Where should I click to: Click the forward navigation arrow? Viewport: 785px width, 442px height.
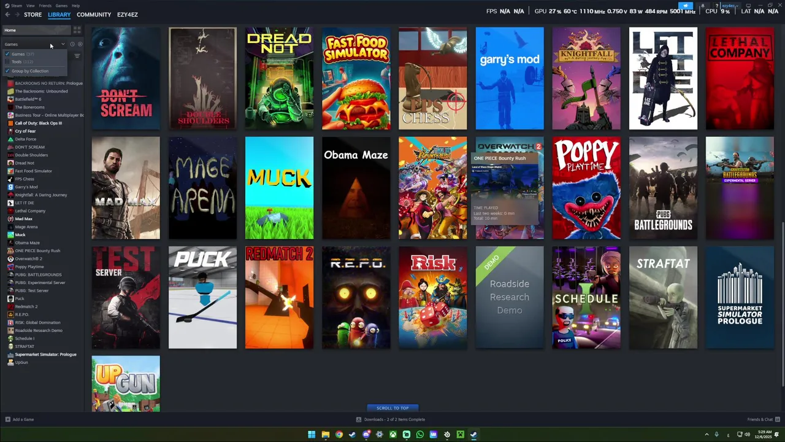17,14
